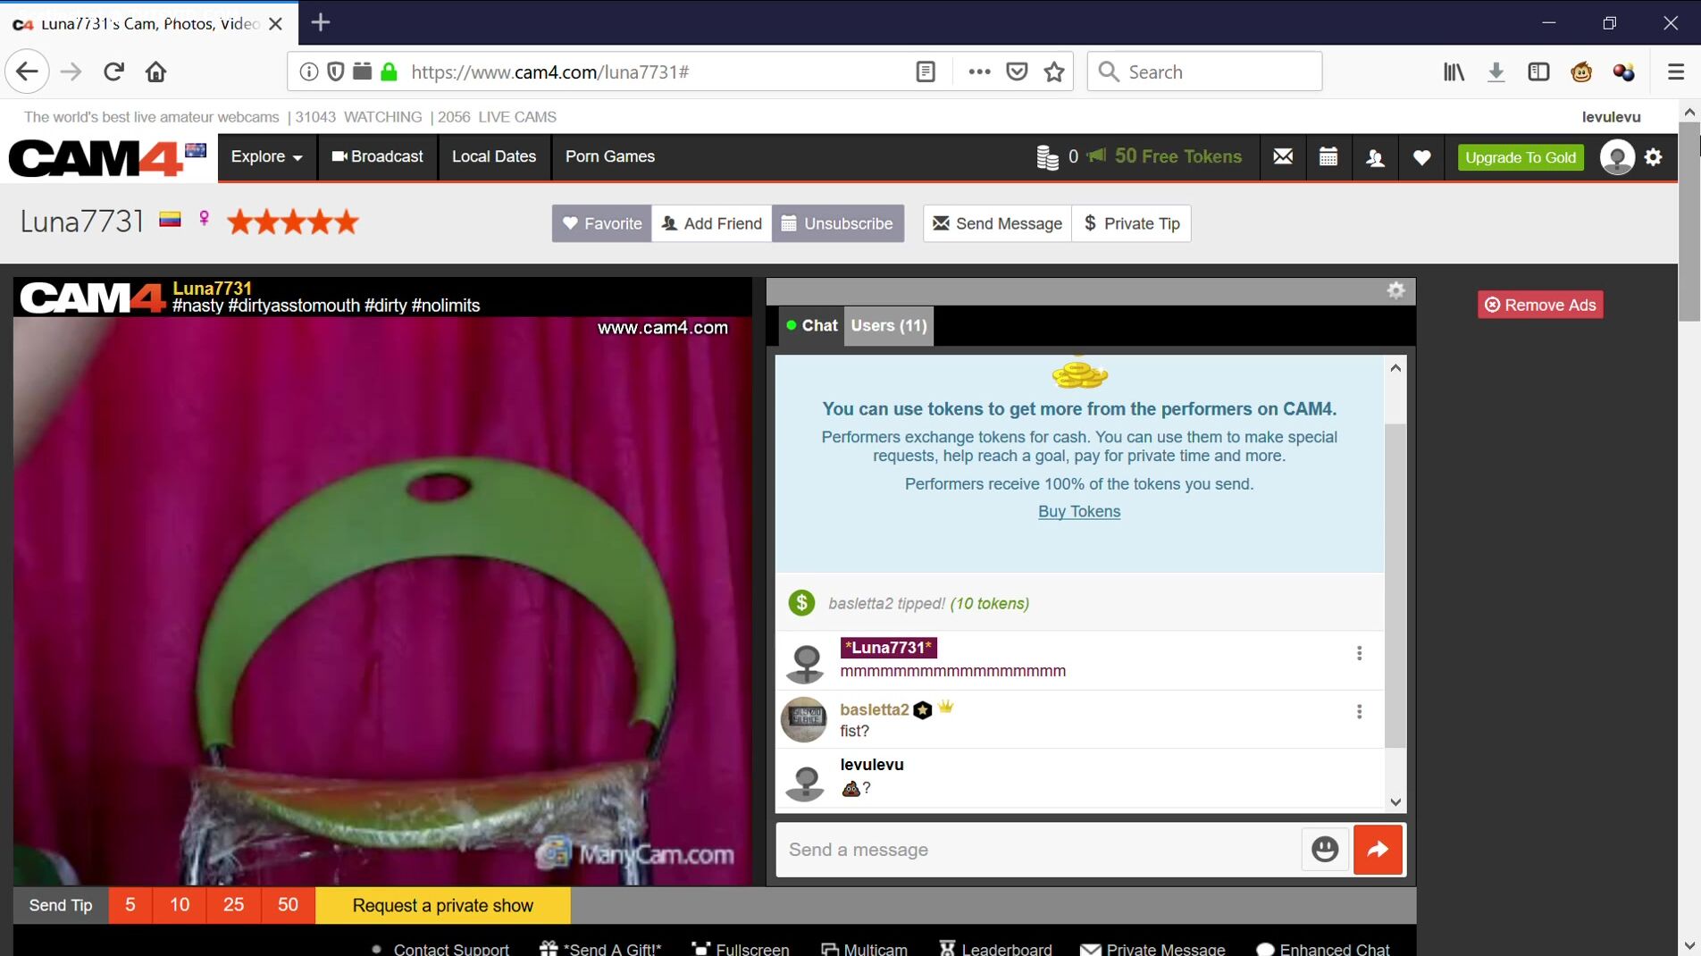Image resolution: width=1701 pixels, height=956 pixels.
Task: Switch to the Users (11) tab
Action: tap(888, 326)
